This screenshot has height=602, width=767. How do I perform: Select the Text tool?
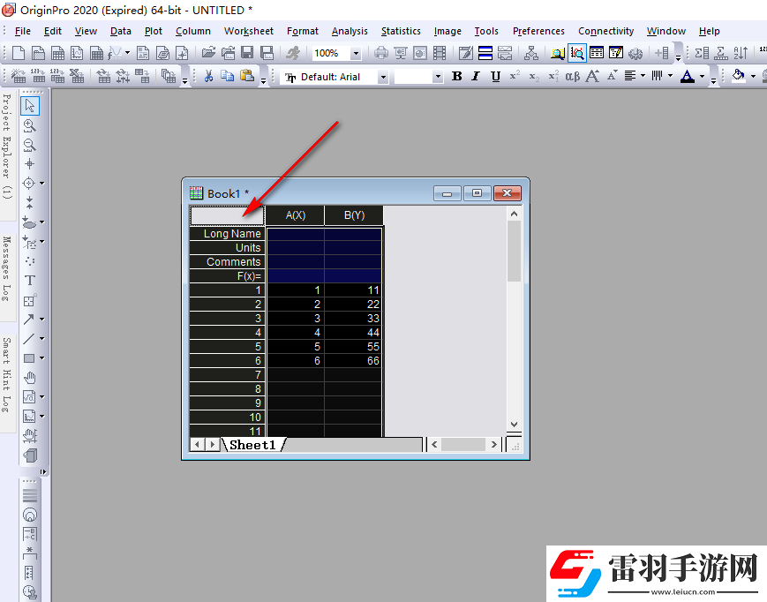(x=30, y=280)
